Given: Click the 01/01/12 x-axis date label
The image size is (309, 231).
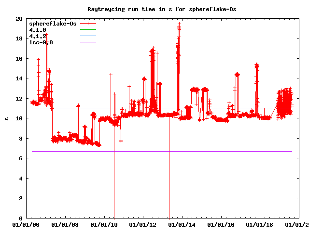Looking at the screenshot, I should pos(145,225).
